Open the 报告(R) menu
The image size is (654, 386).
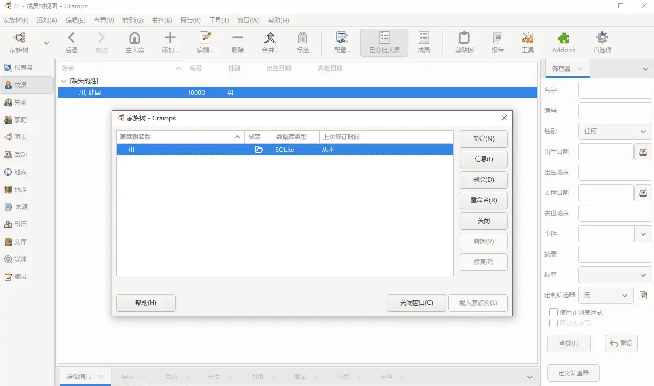[x=190, y=21]
